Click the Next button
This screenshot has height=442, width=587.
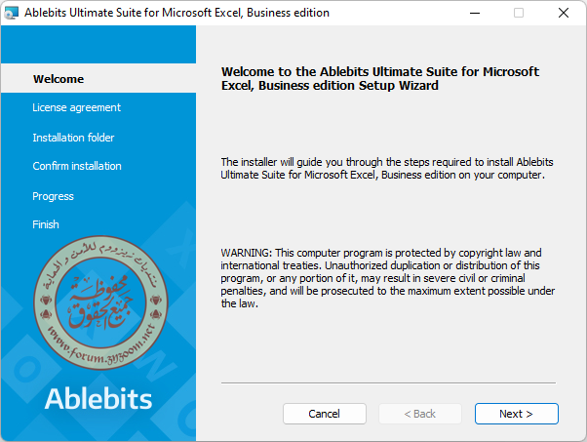point(516,414)
